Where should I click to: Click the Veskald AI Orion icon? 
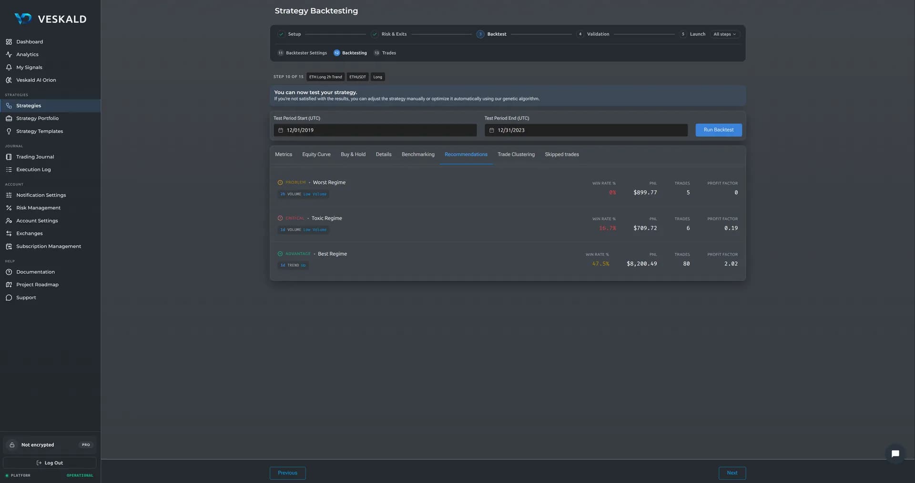(x=9, y=80)
